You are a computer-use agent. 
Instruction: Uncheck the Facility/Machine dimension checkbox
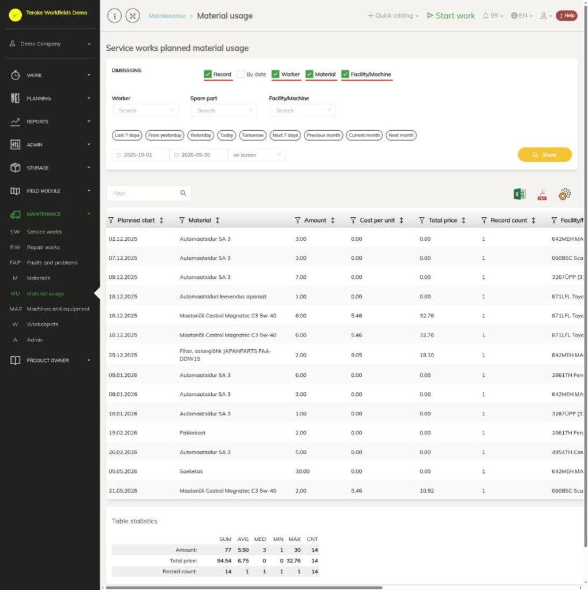click(345, 74)
